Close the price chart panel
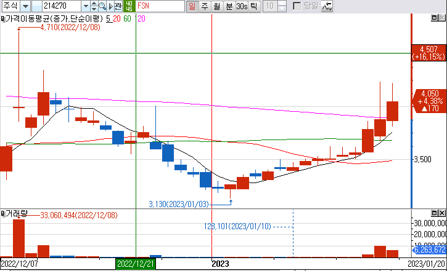Screen dimensions: 447x271 click(x=441, y=18)
